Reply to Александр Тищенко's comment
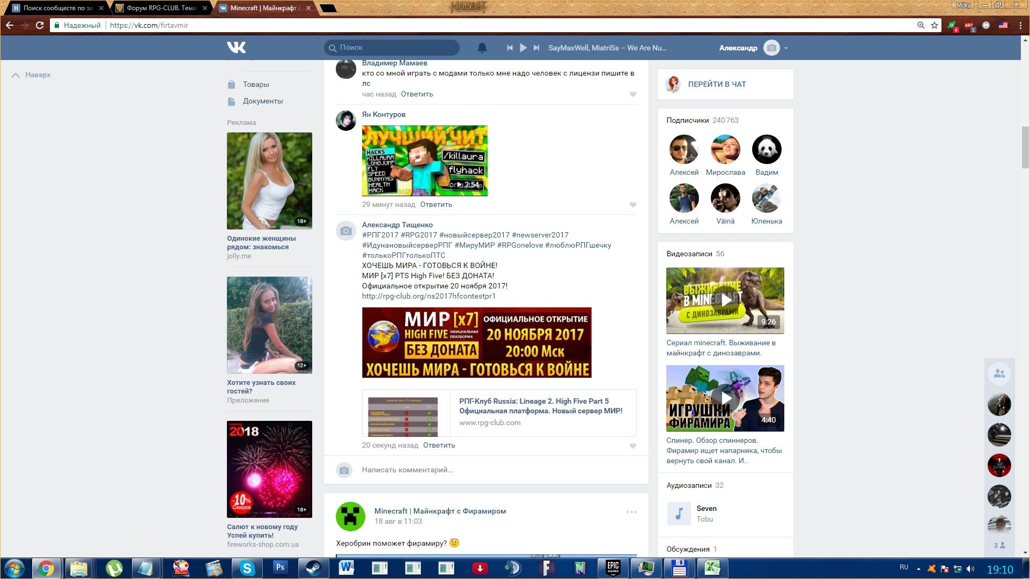1030x579 pixels. [x=439, y=446]
